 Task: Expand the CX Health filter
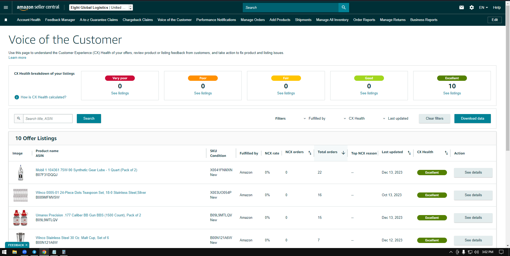[x=354, y=119]
